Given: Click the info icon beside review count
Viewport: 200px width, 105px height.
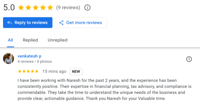Looking at the screenshot, I should pyautogui.click(x=87, y=8).
